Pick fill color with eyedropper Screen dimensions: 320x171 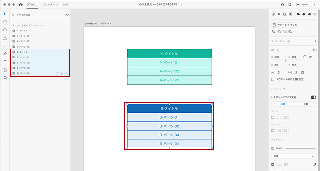pos(315,164)
